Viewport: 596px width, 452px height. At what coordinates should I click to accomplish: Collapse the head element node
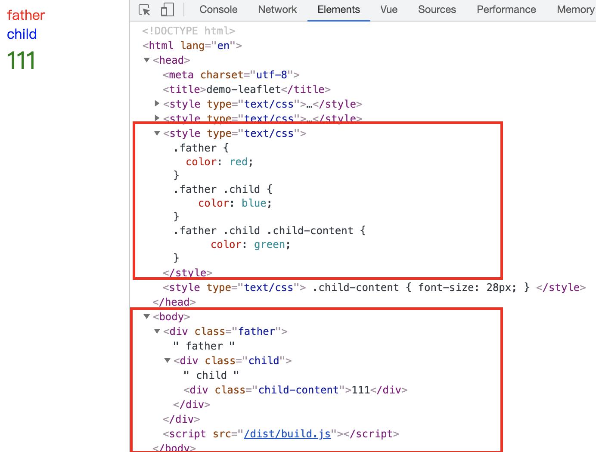pyautogui.click(x=147, y=60)
